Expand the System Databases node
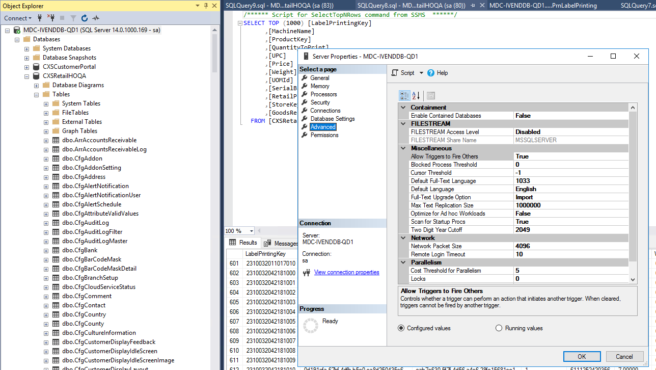Screen dimensions: 656x370 click(x=26, y=48)
